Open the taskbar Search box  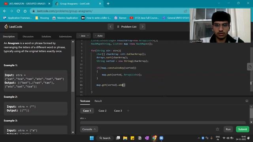coord(105,138)
